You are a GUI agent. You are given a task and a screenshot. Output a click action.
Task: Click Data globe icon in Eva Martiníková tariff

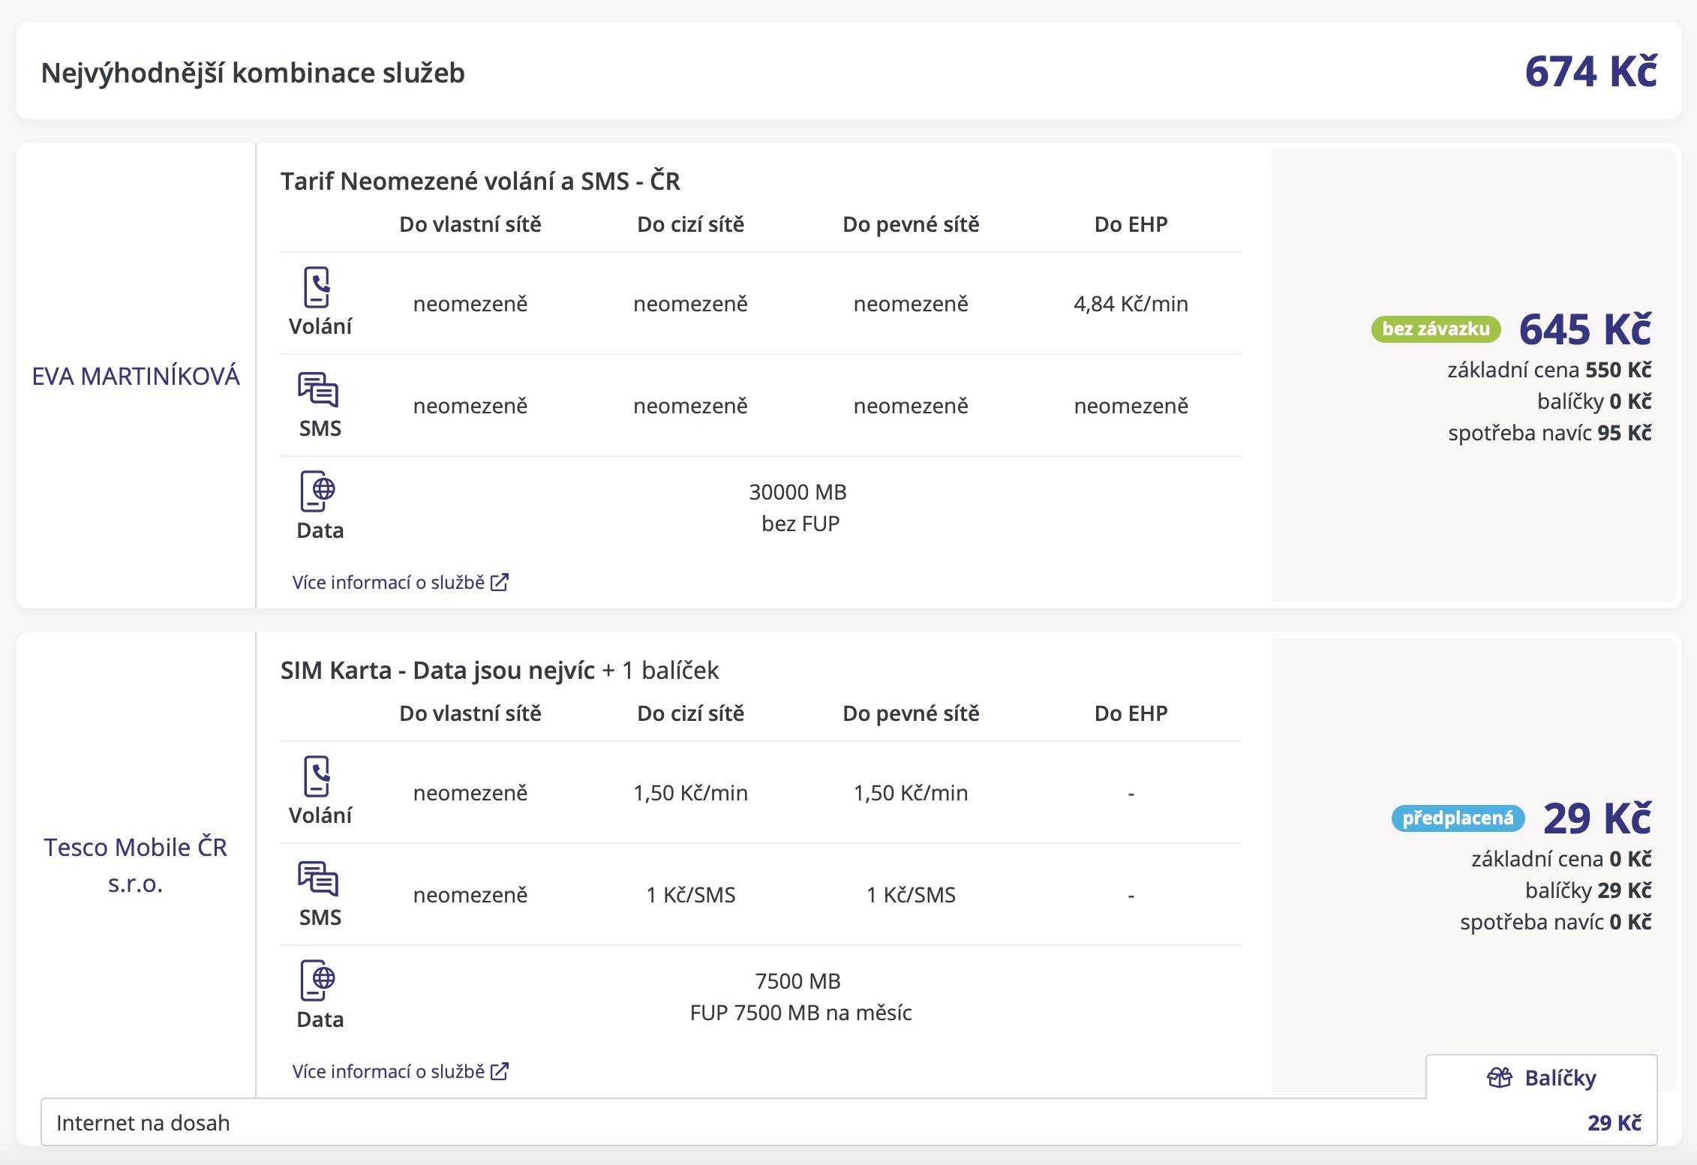point(318,491)
